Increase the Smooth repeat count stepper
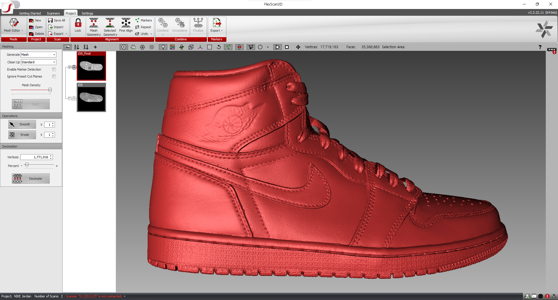This screenshot has height=300, width=558. click(x=53, y=123)
